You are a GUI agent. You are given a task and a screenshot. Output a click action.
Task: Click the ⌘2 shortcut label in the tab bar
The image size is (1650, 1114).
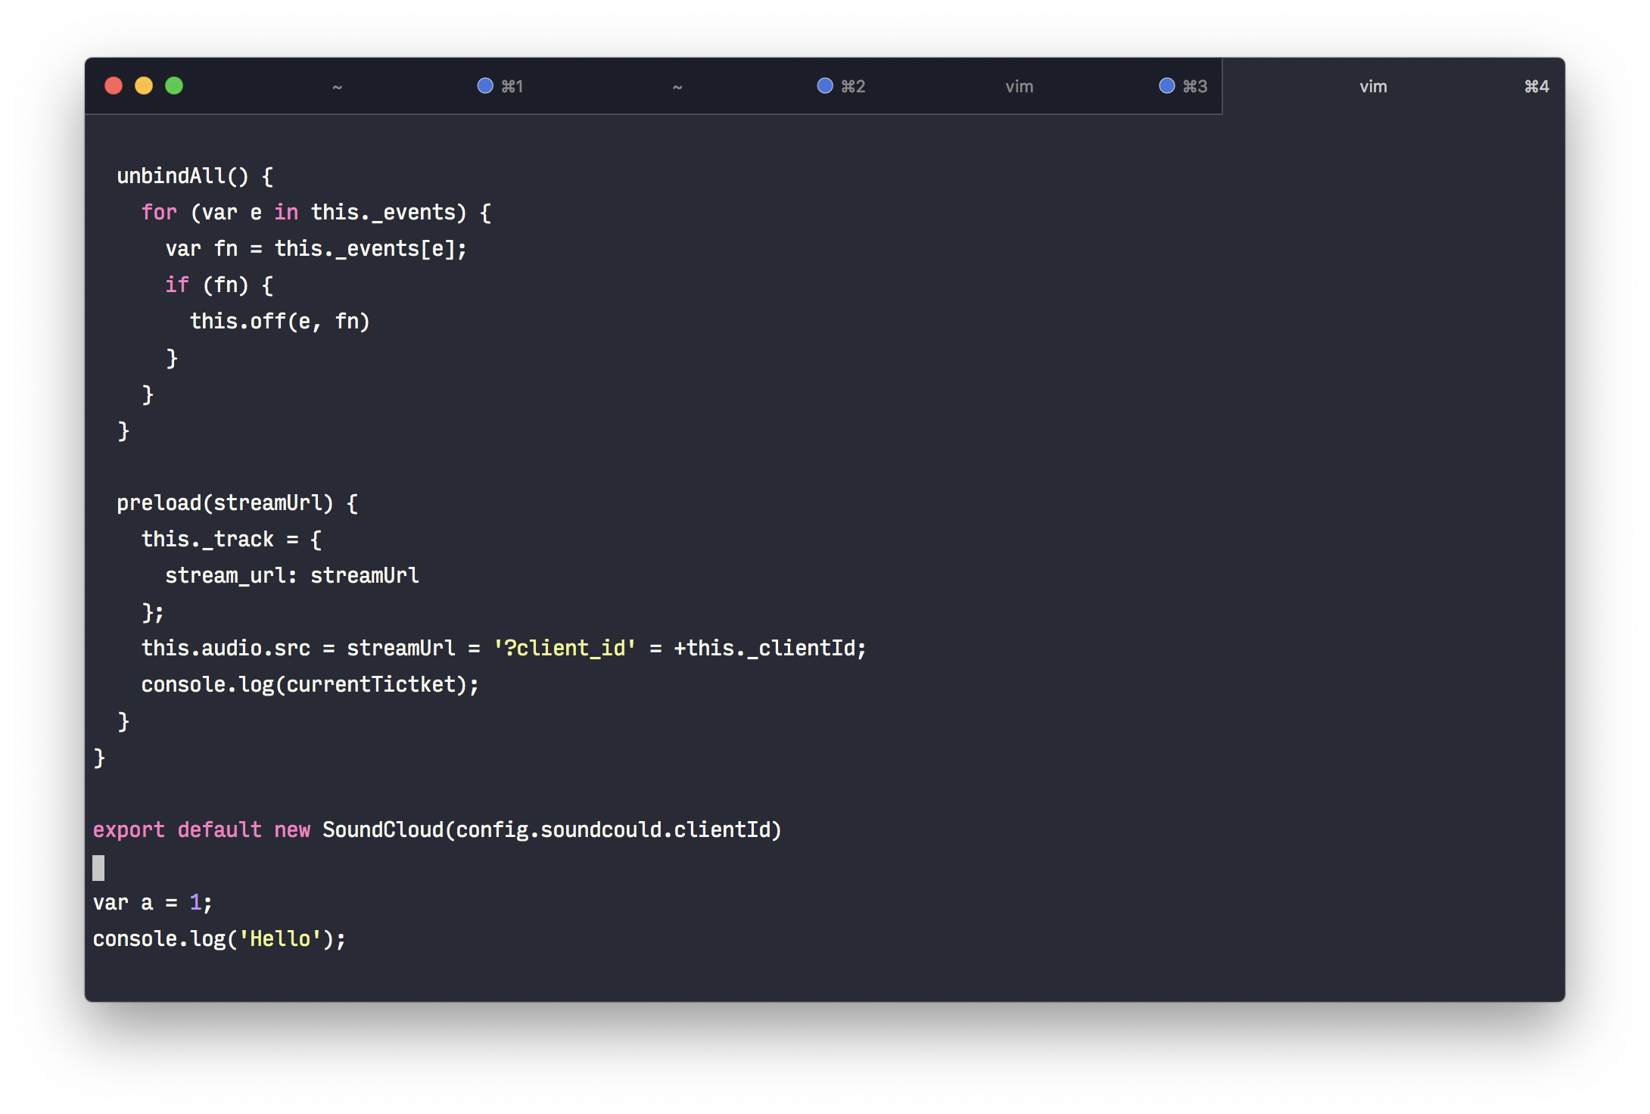pyautogui.click(x=855, y=86)
